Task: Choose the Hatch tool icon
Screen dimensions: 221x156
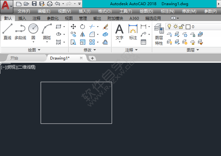Action: (x=58, y=42)
